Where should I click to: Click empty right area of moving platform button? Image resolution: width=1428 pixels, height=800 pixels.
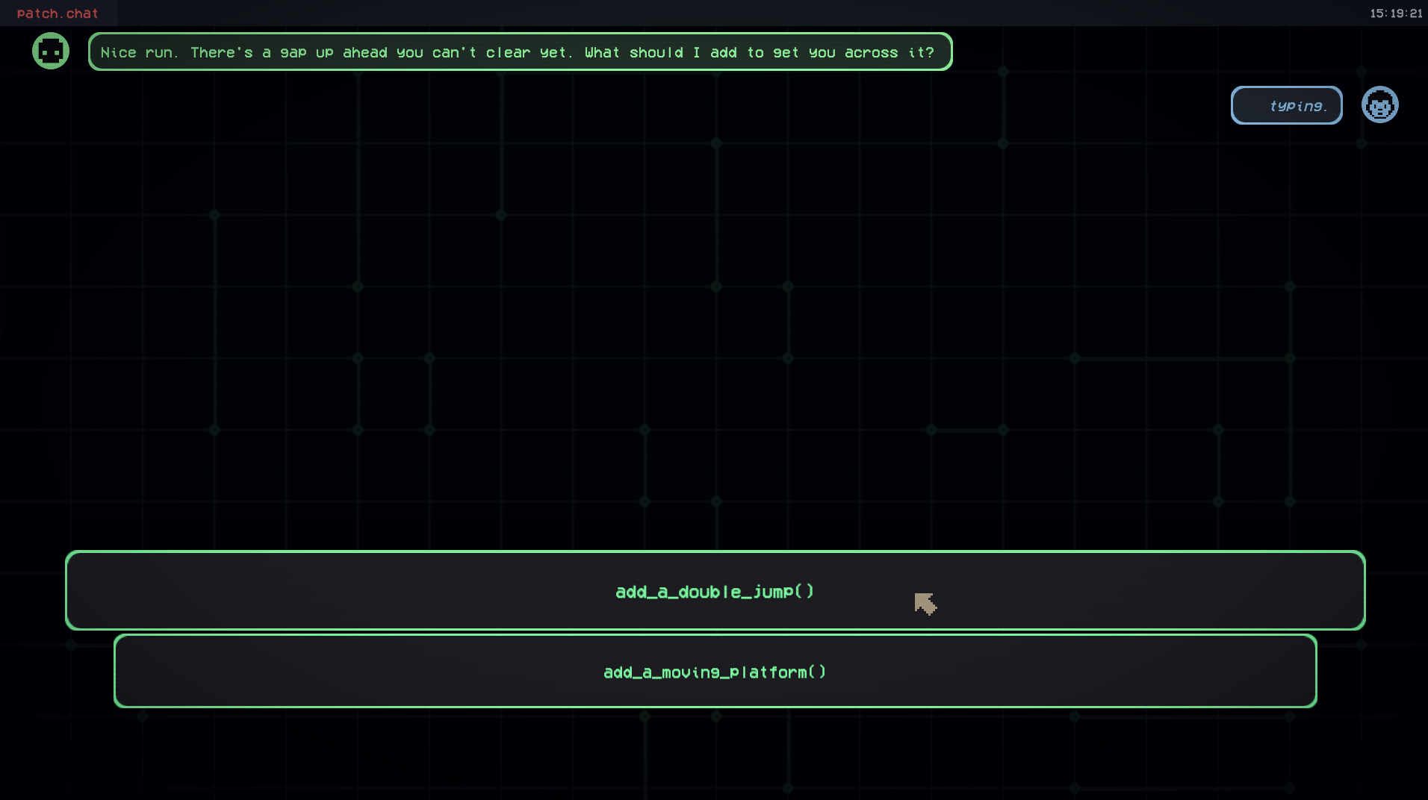pyautogui.click(x=1068, y=671)
